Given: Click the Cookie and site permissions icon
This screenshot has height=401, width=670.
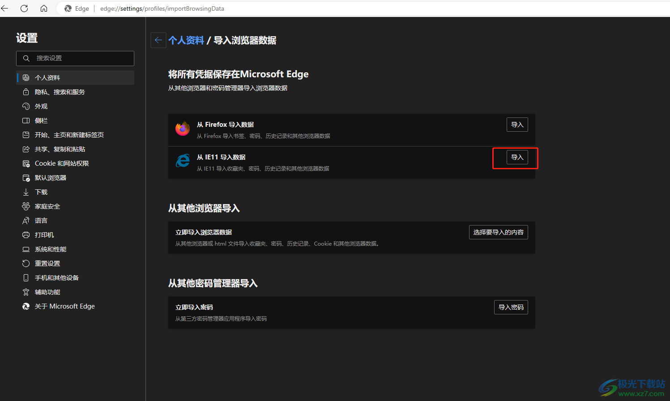Looking at the screenshot, I should pyautogui.click(x=26, y=163).
